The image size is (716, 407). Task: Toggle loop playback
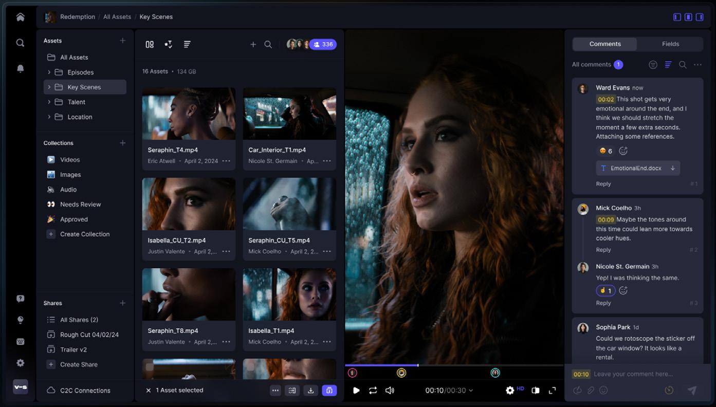coord(373,391)
